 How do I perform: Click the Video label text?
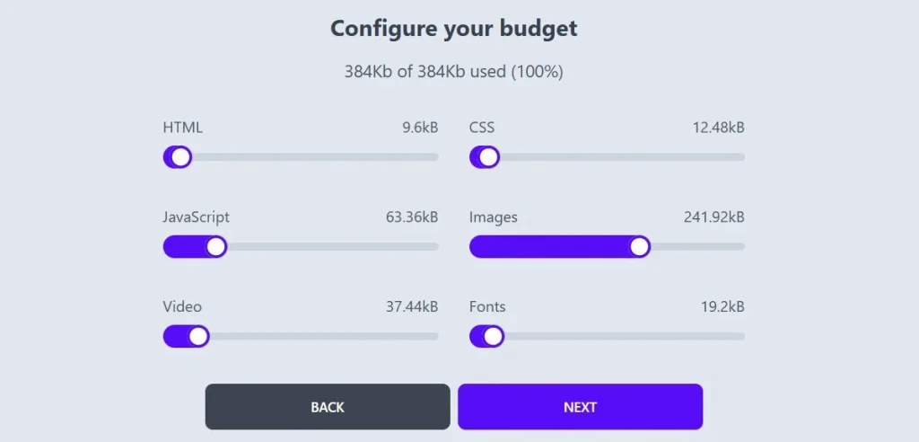coord(182,307)
